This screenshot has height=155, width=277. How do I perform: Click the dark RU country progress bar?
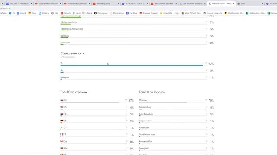coord(90,102)
